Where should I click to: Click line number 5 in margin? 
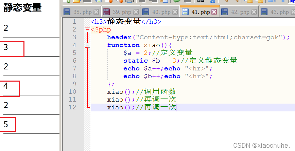(x=74, y=53)
